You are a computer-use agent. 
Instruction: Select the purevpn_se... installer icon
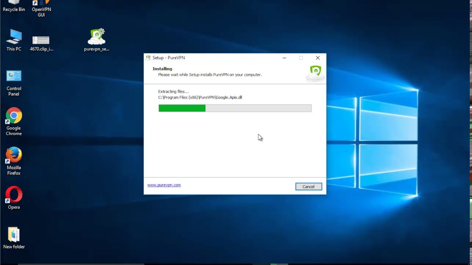[97, 40]
